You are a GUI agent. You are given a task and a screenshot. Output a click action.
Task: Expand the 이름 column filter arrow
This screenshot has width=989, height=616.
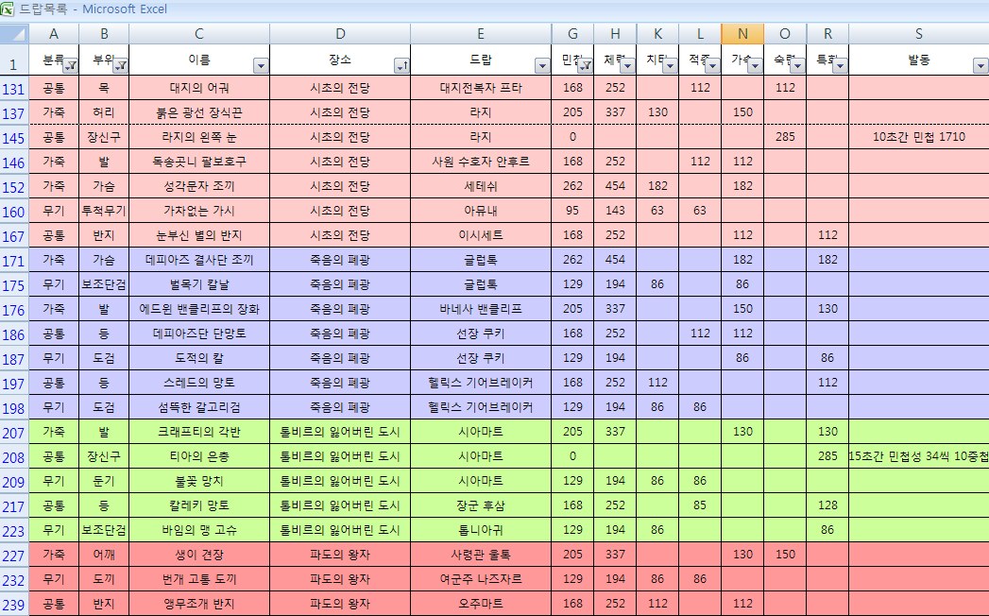pos(261,66)
